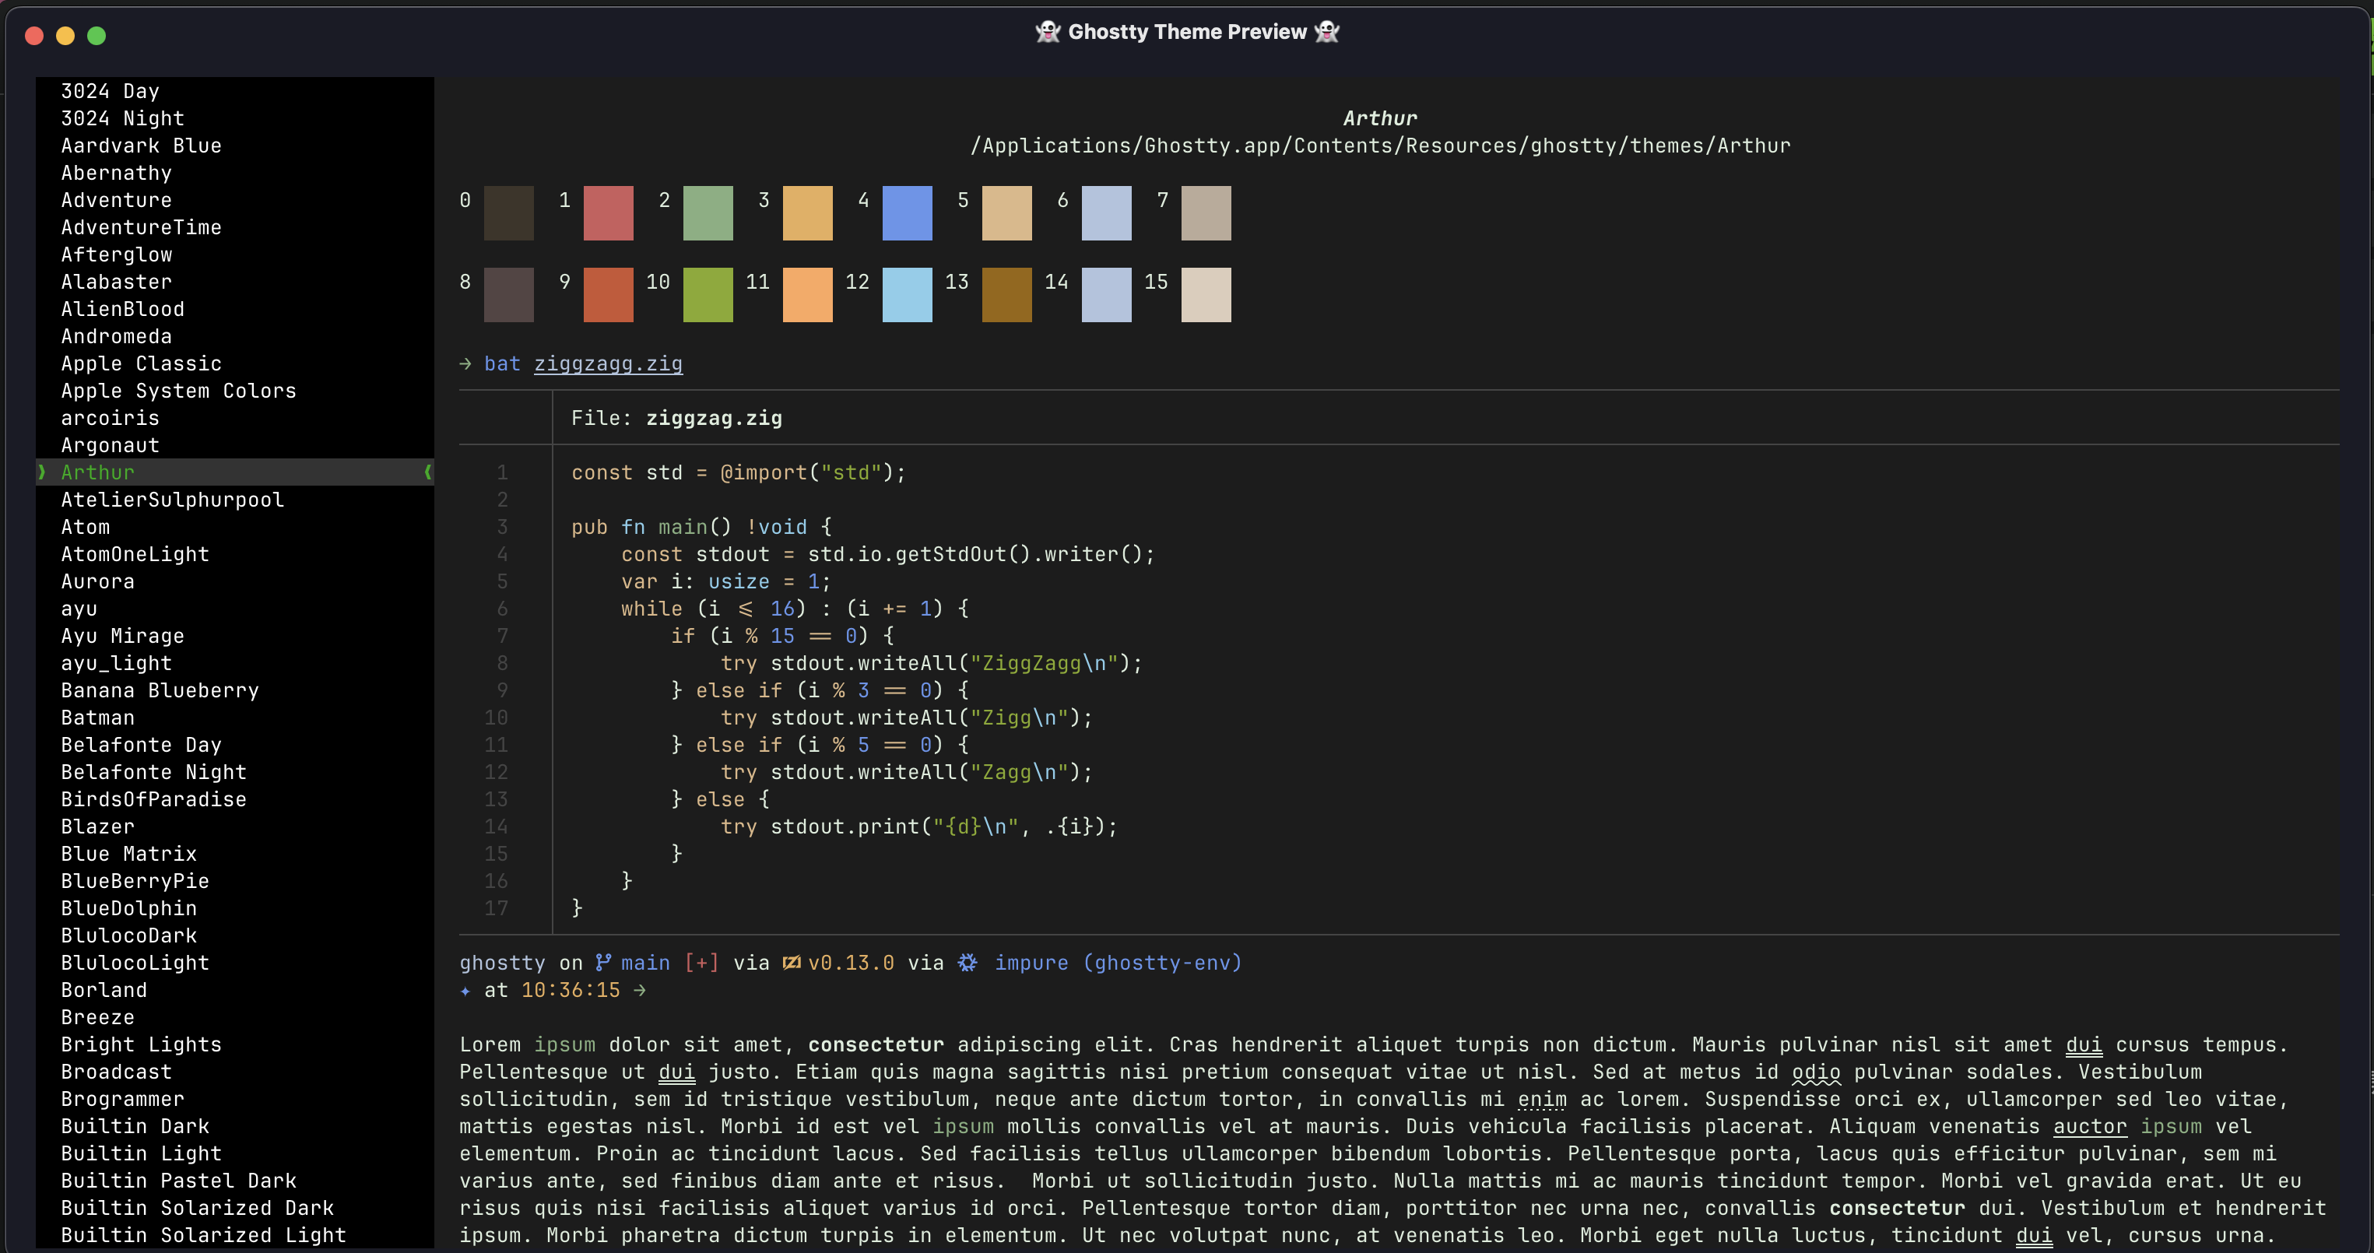Click the ghost emoji right of the title
This screenshot has width=2374, height=1253.
point(1326,32)
